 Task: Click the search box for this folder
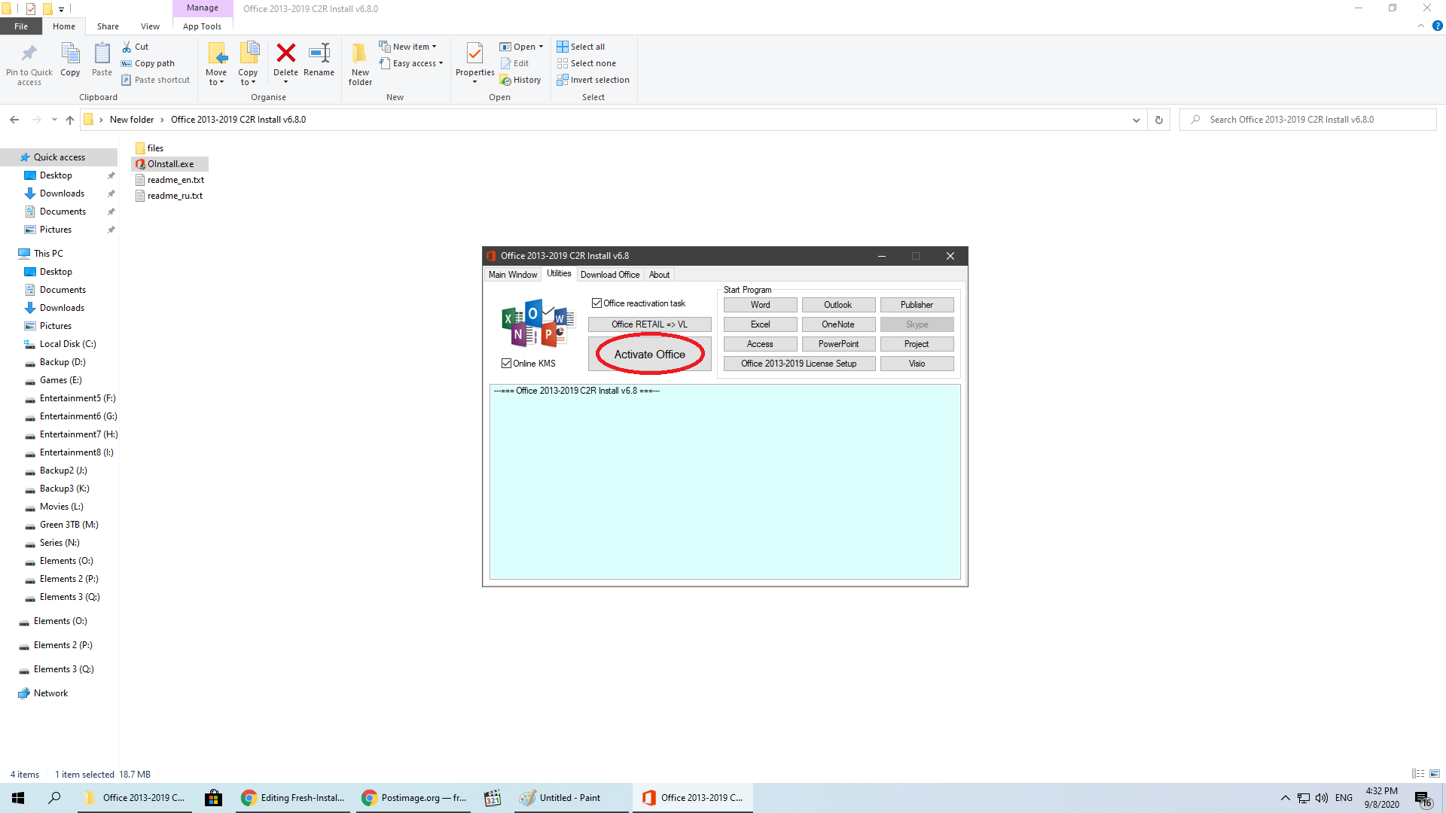coord(1310,120)
